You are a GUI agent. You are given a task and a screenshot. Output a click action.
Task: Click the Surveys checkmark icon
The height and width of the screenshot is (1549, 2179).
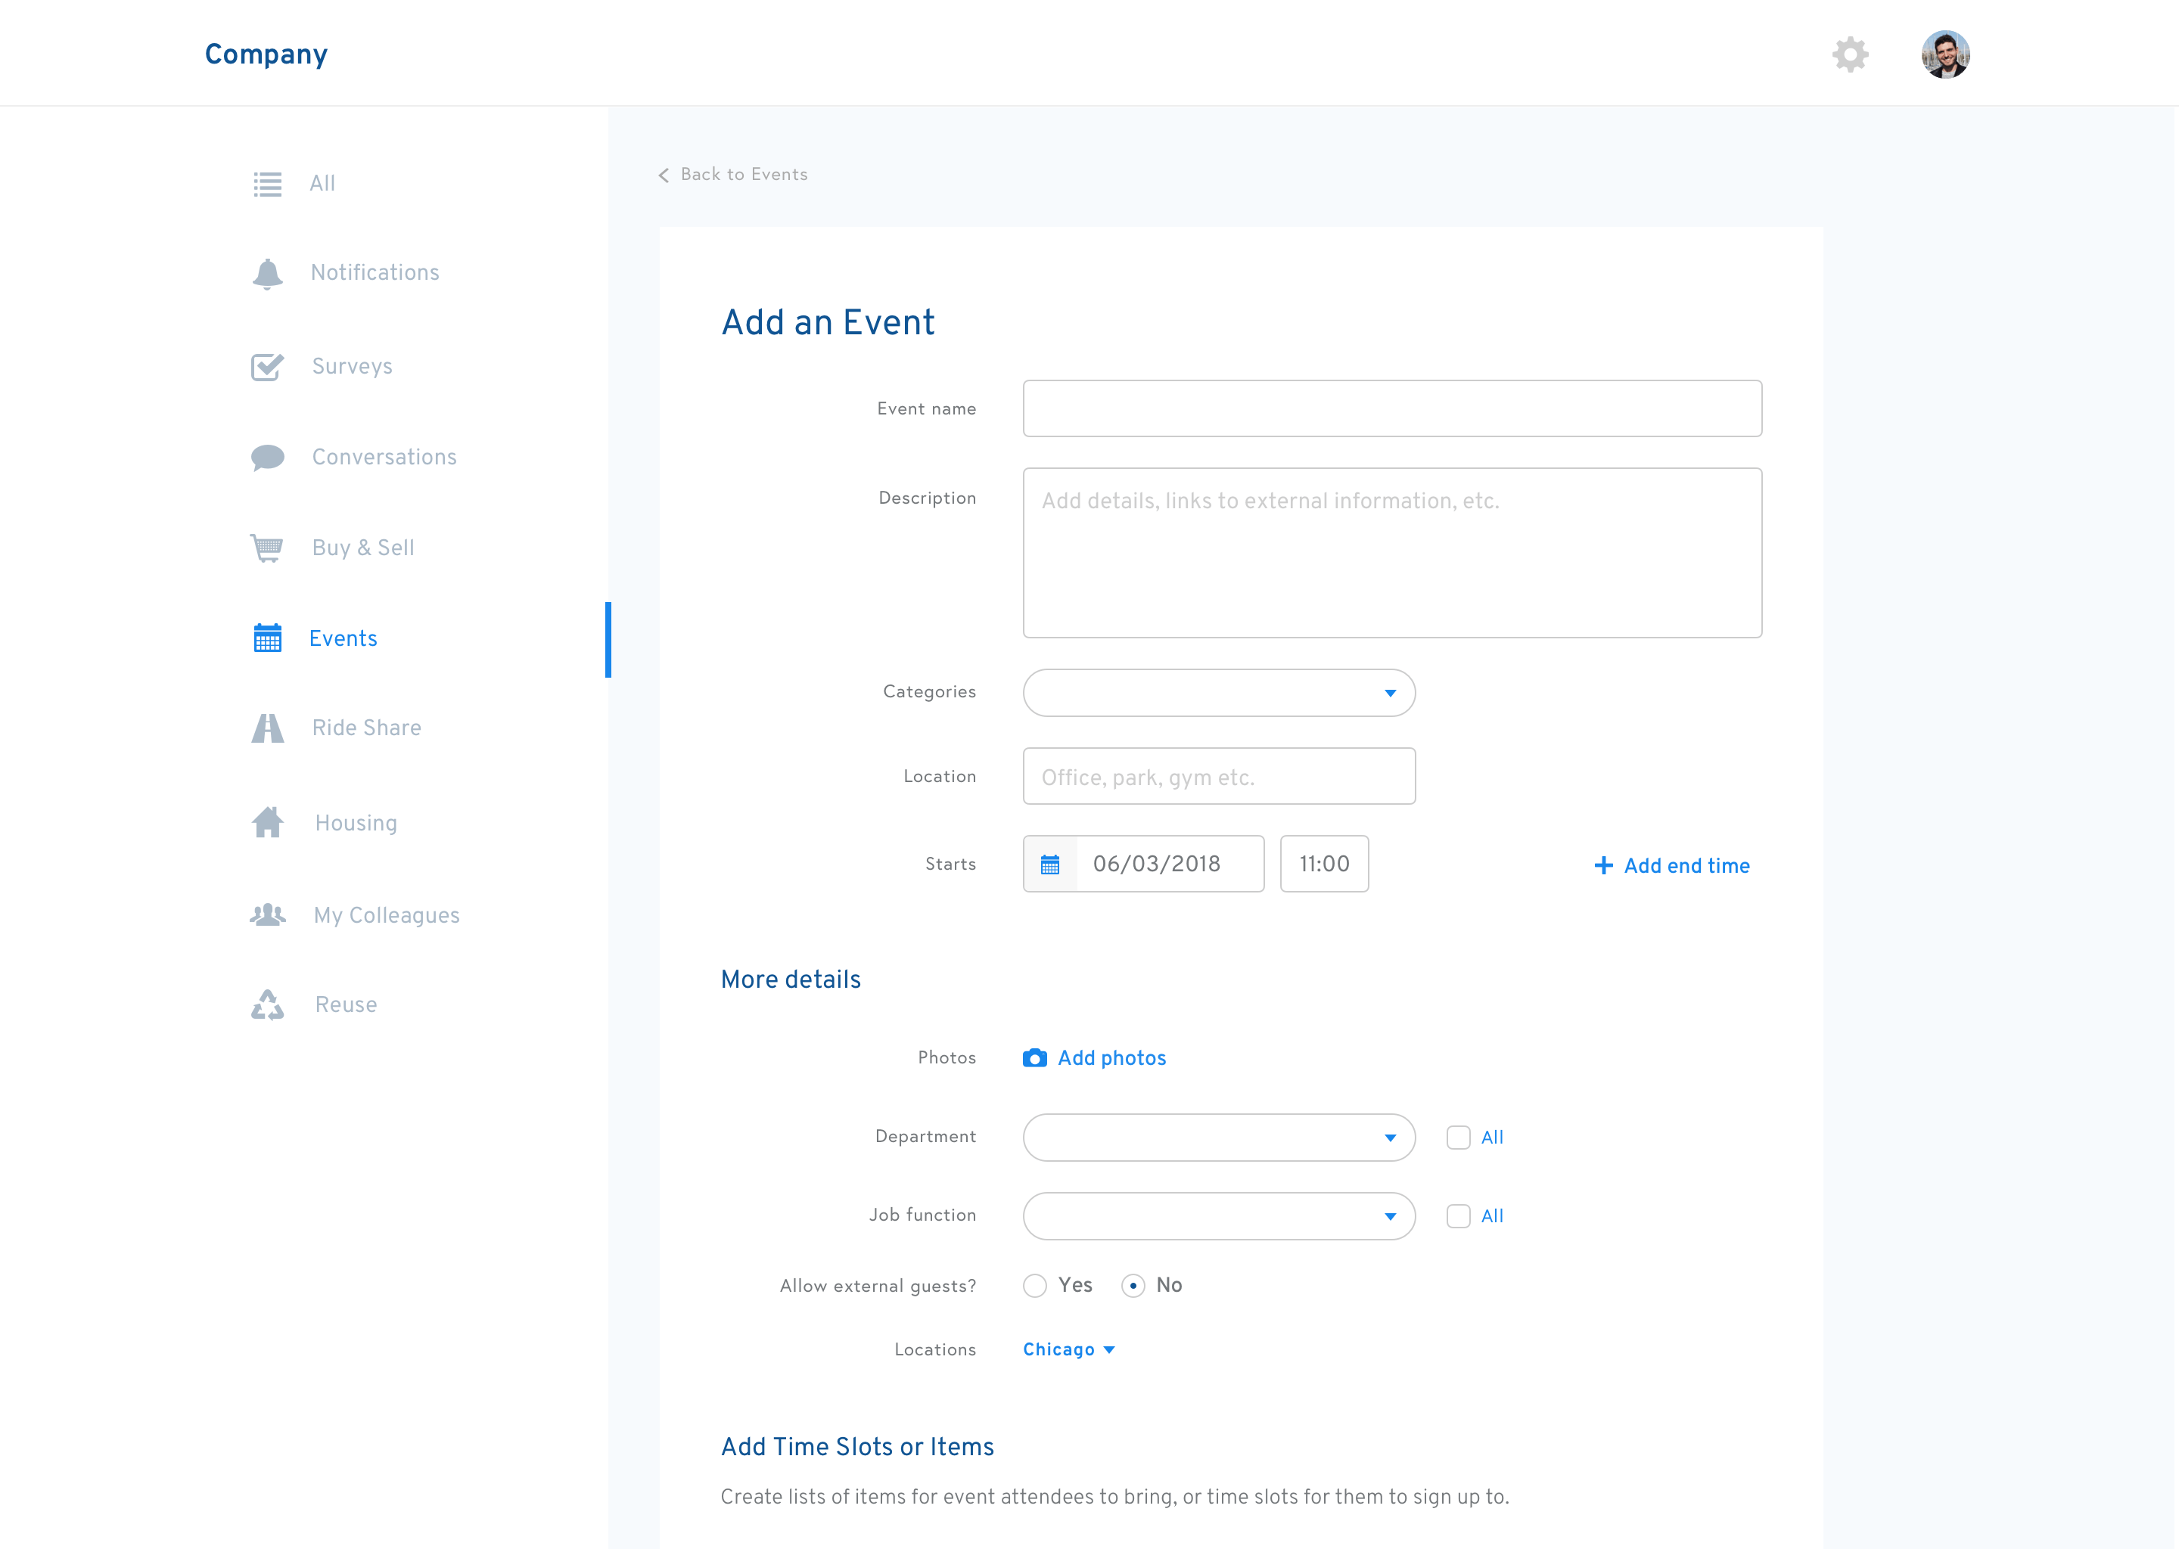[x=267, y=366]
